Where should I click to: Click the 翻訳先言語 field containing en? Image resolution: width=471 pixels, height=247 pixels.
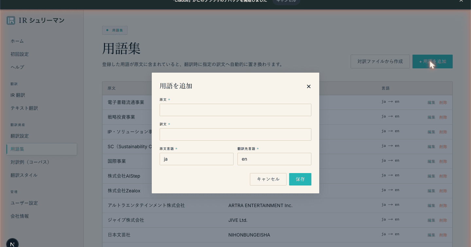click(x=274, y=159)
